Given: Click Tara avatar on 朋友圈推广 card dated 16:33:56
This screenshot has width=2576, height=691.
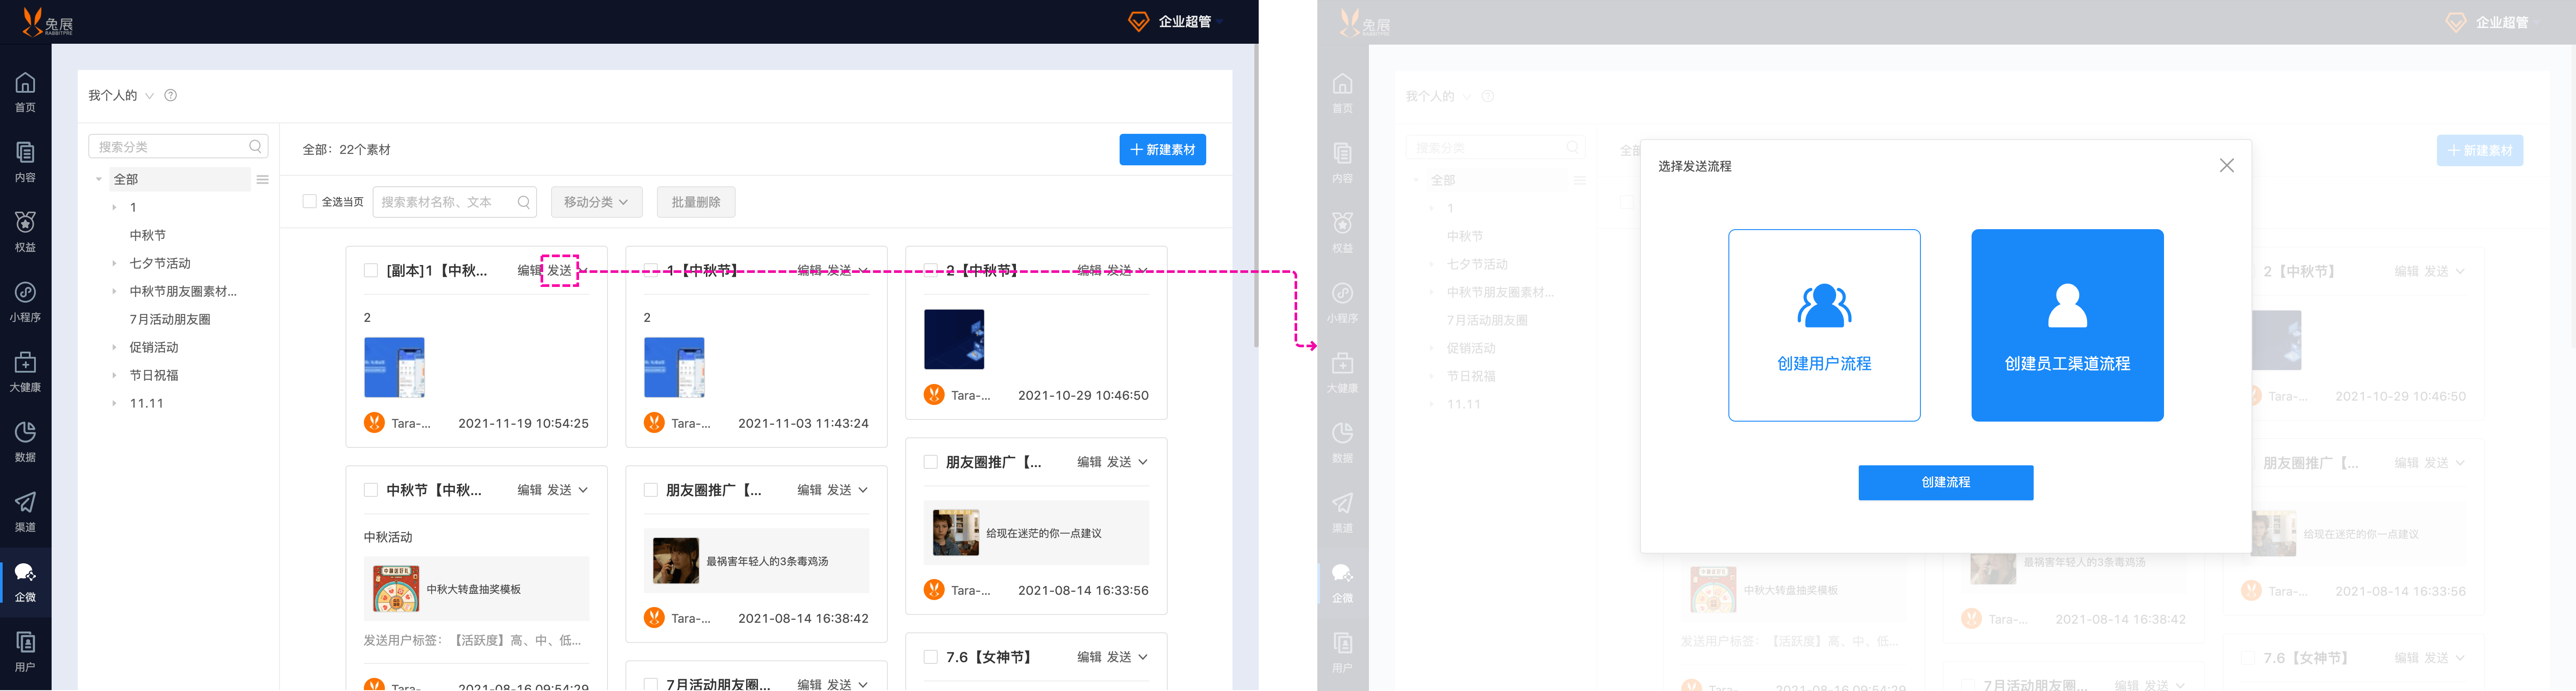Looking at the screenshot, I should click(934, 590).
